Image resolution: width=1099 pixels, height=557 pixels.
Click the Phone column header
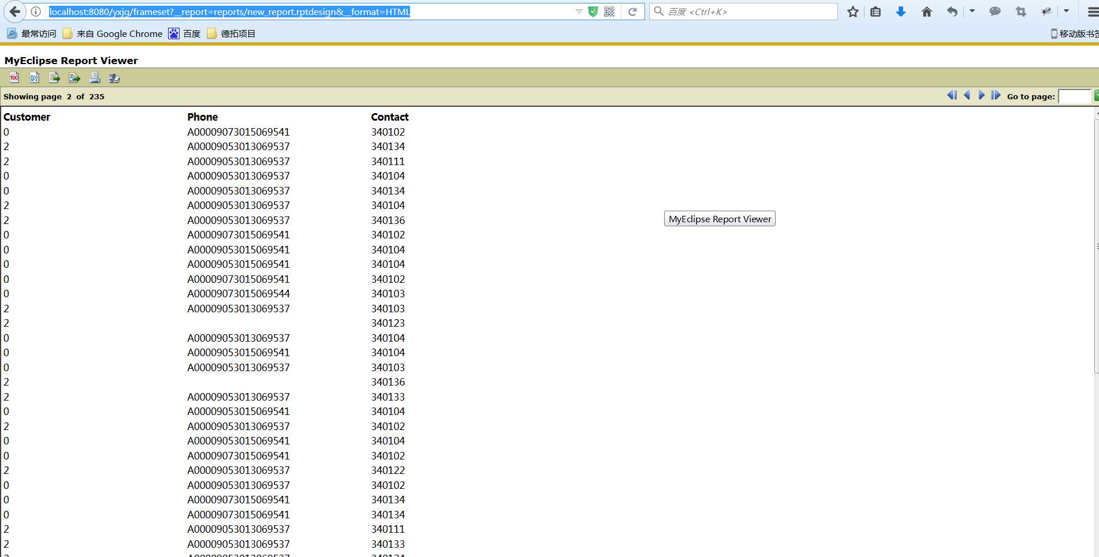[x=202, y=117]
